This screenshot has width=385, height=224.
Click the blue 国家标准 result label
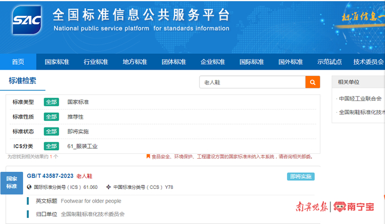[12, 183]
